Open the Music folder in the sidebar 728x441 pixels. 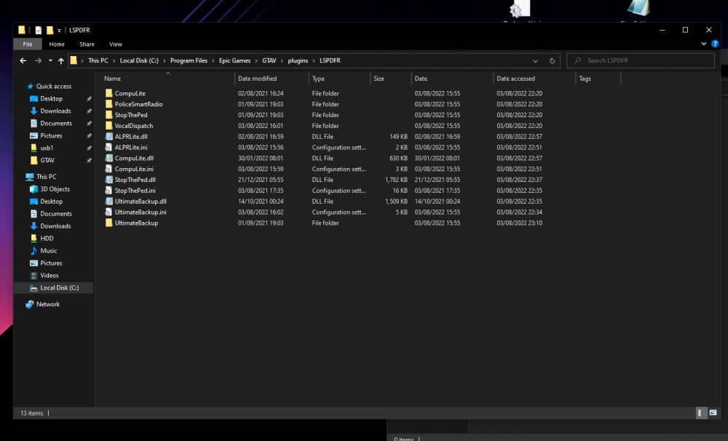[x=49, y=251]
